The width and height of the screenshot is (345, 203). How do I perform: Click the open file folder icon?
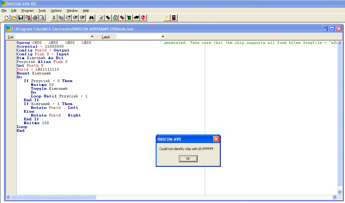[x=14, y=18]
